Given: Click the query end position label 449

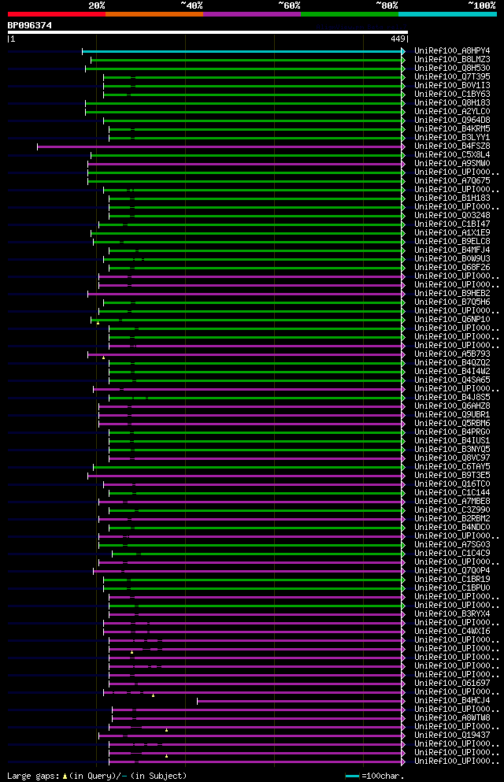Looking at the screenshot, I should [x=398, y=39].
